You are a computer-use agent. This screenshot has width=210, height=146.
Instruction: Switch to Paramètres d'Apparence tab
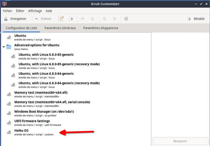[x=101, y=28]
